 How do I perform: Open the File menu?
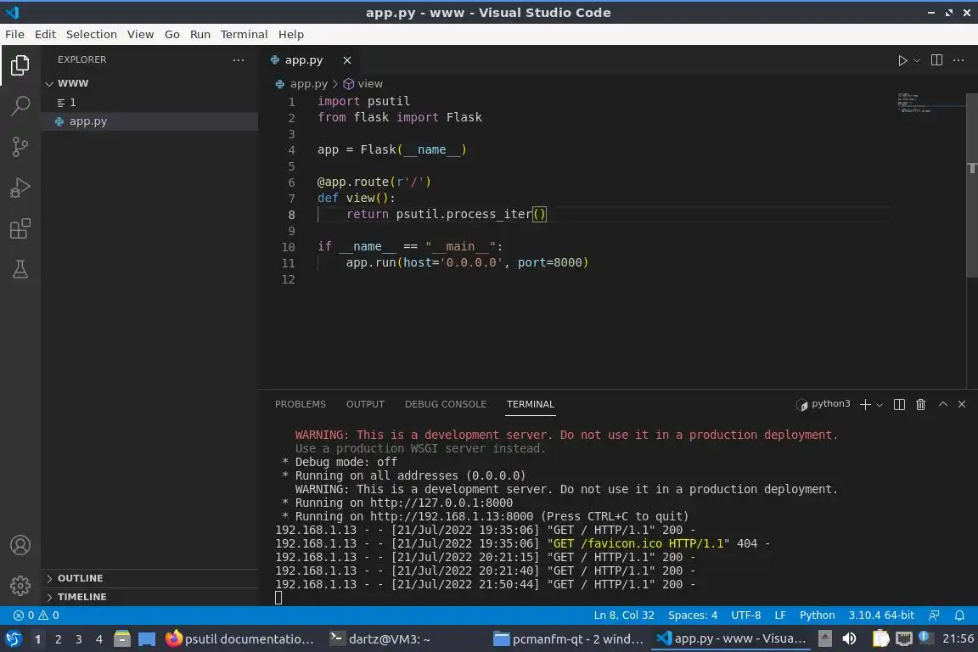click(x=14, y=34)
